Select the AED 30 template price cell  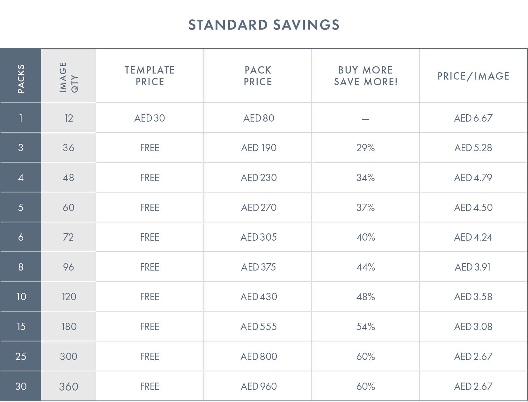150,118
